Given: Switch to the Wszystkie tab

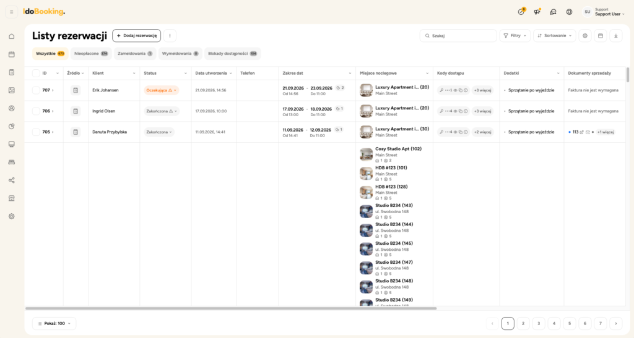Looking at the screenshot, I should pyautogui.click(x=50, y=54).
